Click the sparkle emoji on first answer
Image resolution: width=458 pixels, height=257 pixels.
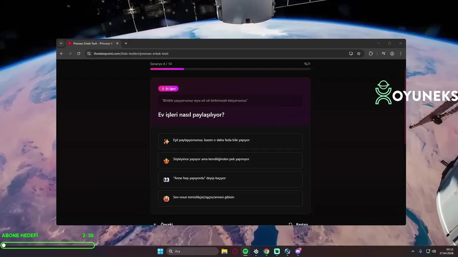click(166, 142)
